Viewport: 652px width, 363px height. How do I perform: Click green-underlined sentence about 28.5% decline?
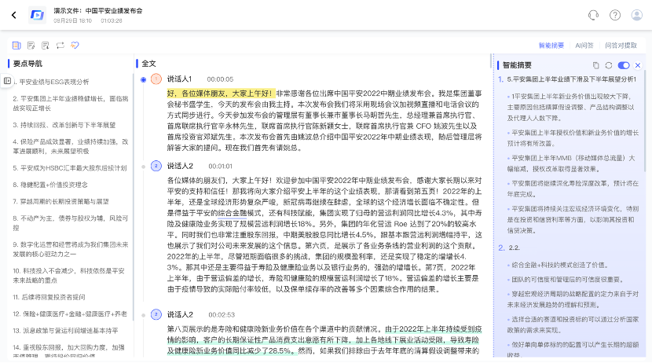click(x=324, y=339)
